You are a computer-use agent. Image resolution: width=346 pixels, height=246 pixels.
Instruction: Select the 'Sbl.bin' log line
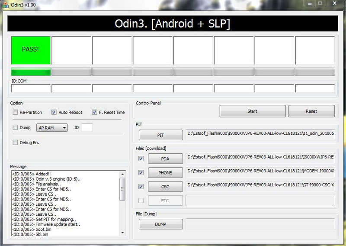[30, 234]
